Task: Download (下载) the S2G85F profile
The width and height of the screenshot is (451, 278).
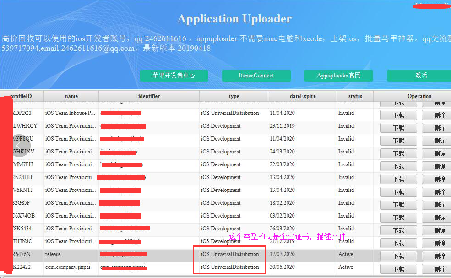Action: [x=399, y=205]
